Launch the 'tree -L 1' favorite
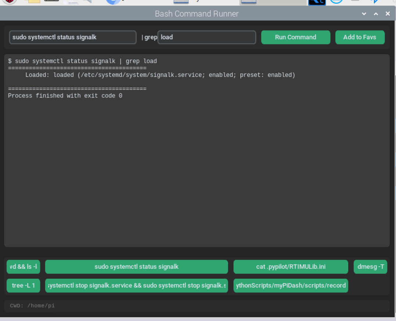396x321 pixels. point(23,286)
